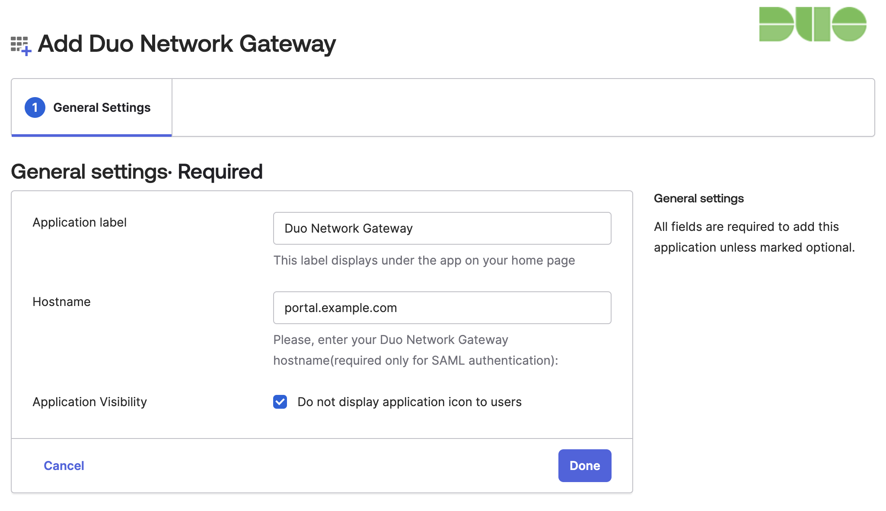The image size is (886, 511).
Task: Click the 'General settings' sidebar heading
Action: [698, 198]
